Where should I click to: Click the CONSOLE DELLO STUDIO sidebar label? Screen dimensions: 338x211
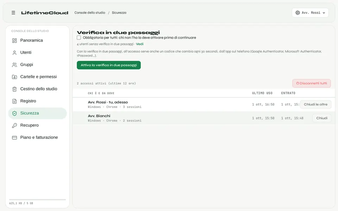(x=30, y=31)
